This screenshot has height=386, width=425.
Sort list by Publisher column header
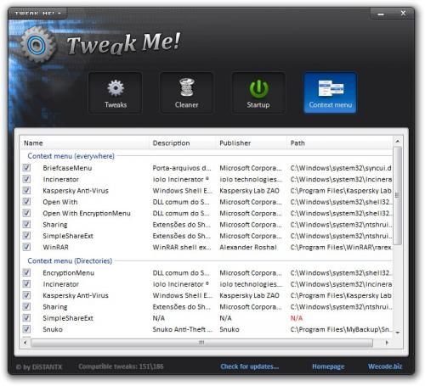(252, 143)
